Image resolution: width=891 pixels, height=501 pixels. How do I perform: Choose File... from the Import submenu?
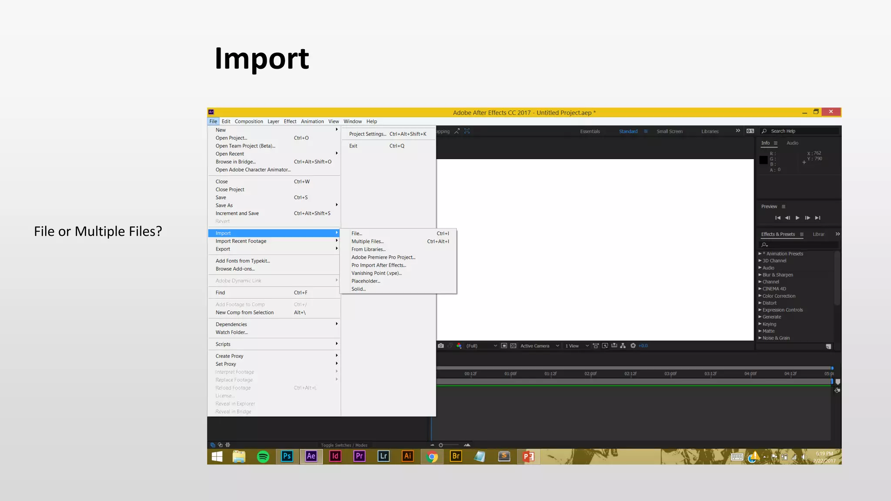tap(398, 234)
